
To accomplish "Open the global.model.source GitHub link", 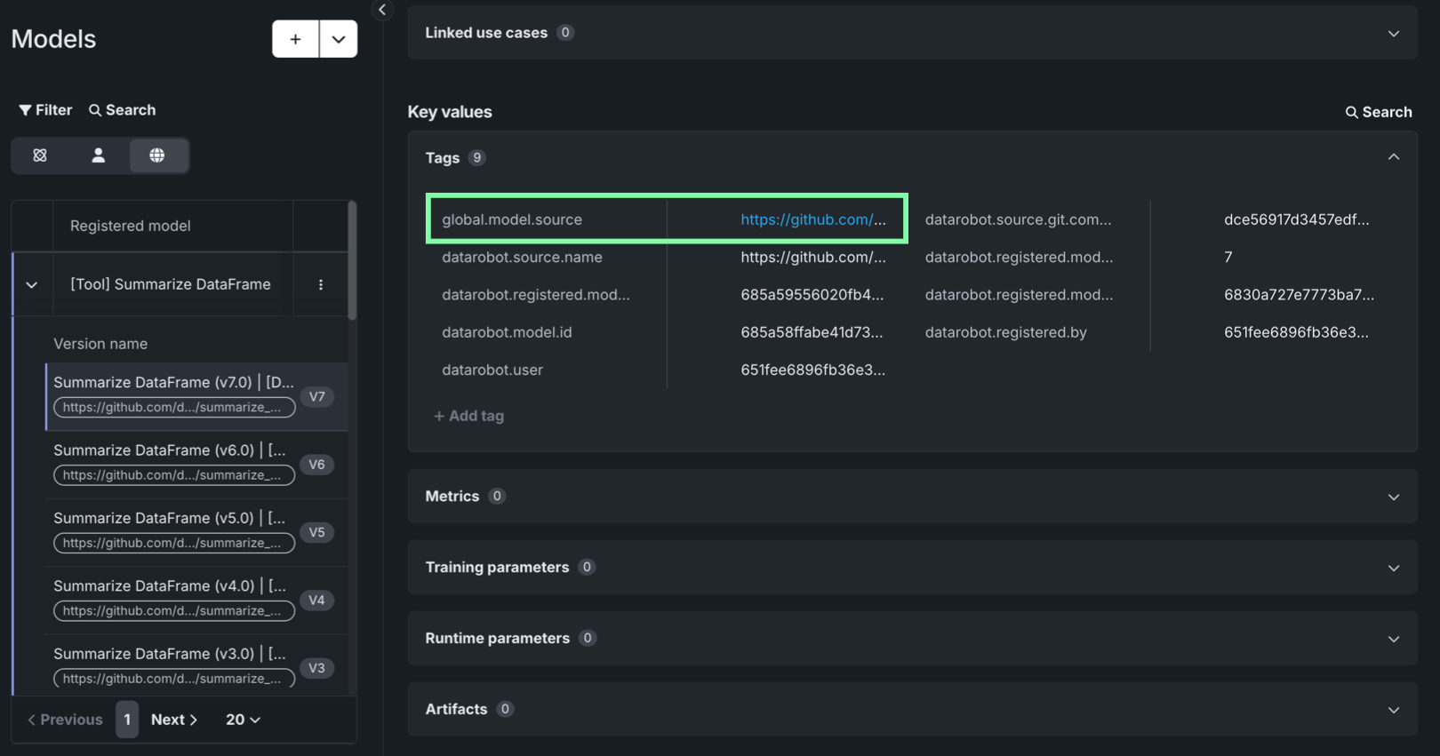I will [x=812, y=219].
